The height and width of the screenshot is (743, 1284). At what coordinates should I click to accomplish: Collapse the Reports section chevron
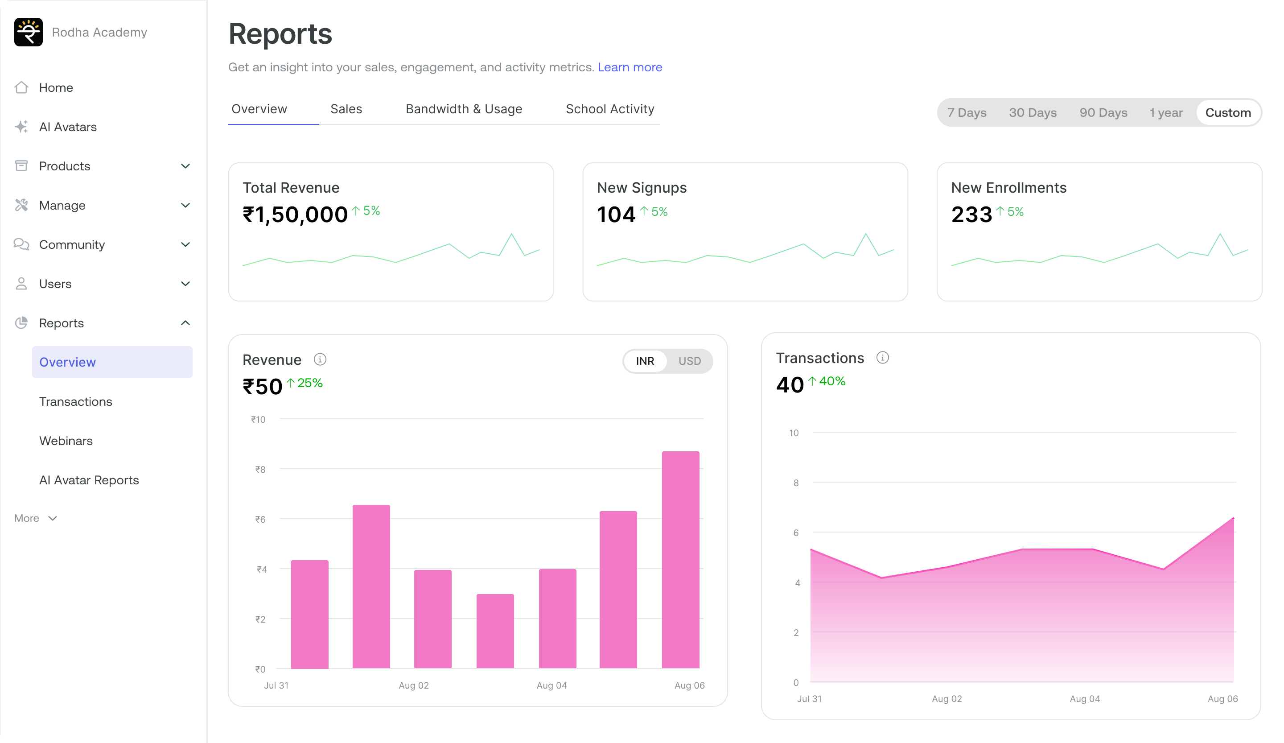(185, 323)
